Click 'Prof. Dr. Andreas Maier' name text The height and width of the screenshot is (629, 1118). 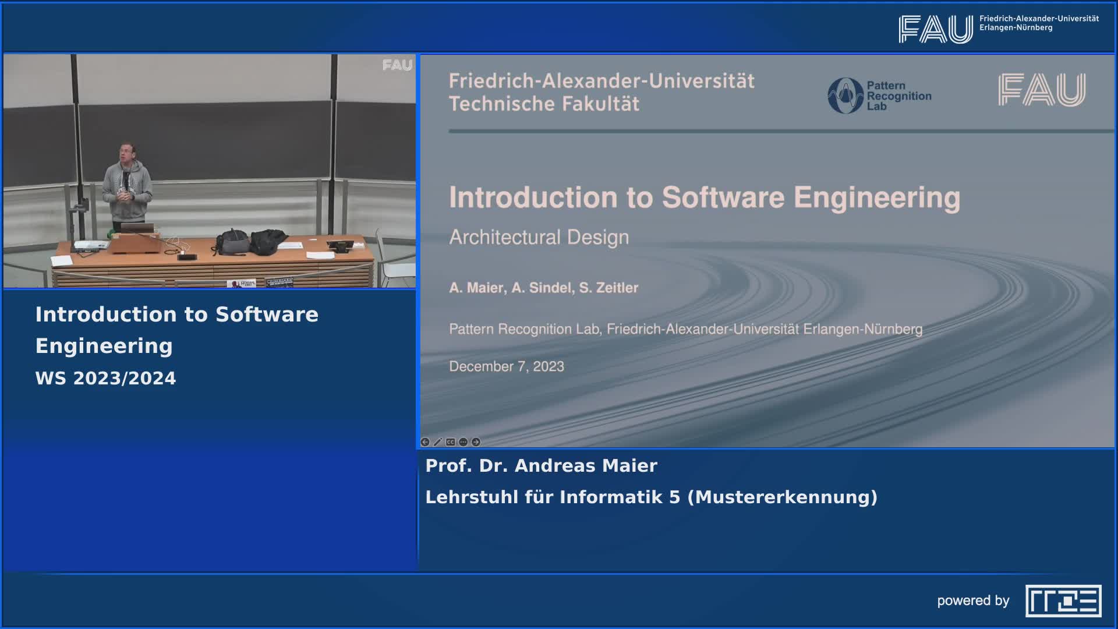coord(541,465)
